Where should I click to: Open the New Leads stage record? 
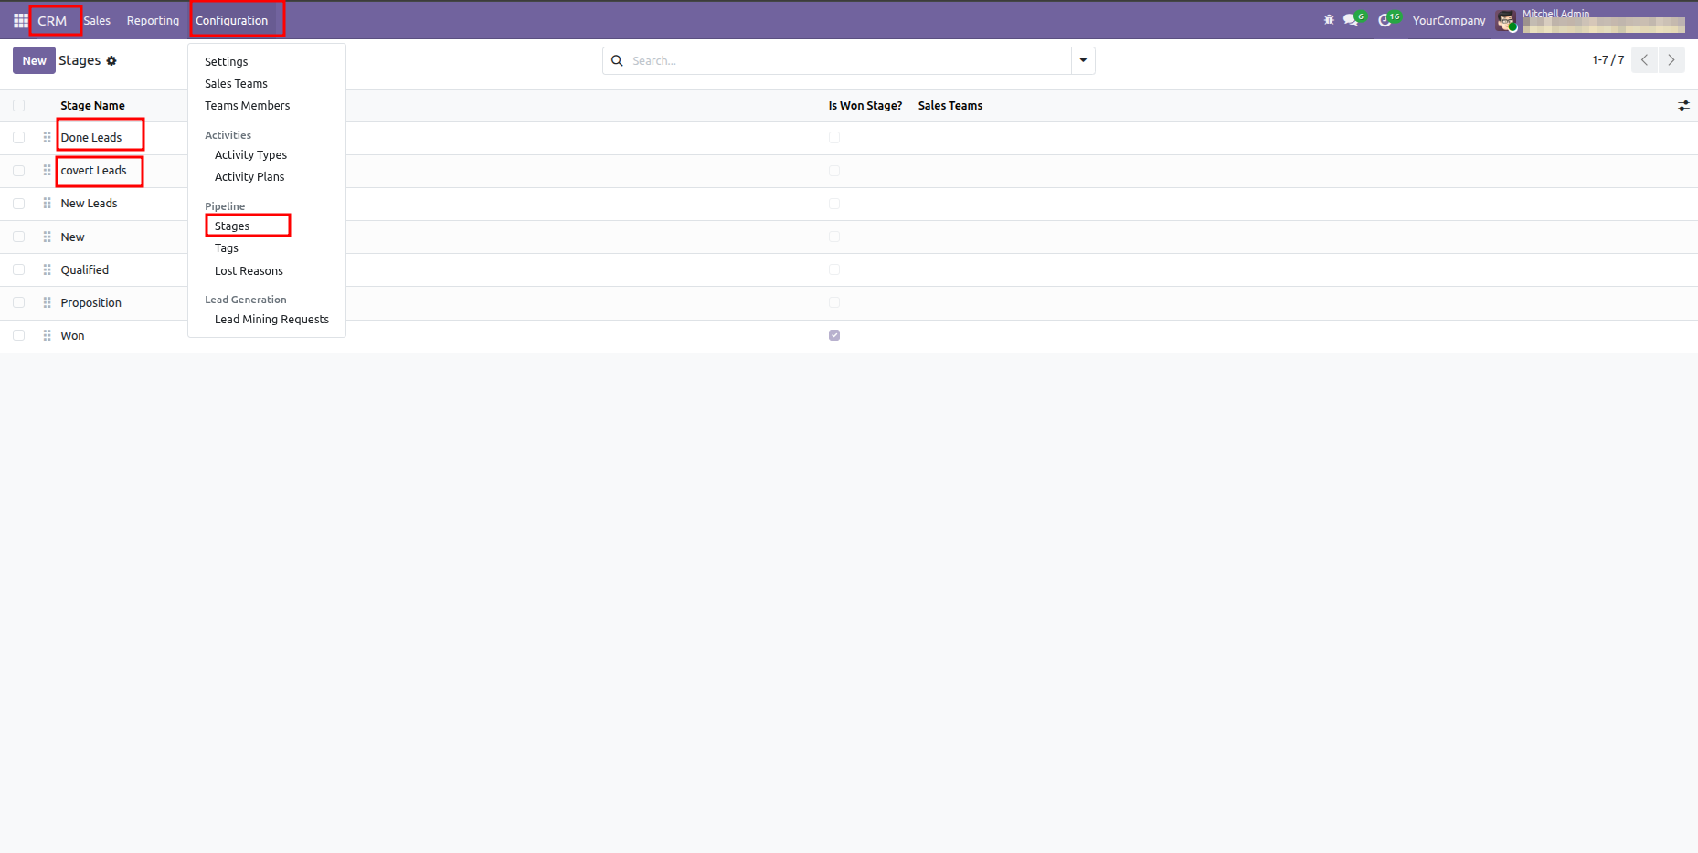point(89,204)
